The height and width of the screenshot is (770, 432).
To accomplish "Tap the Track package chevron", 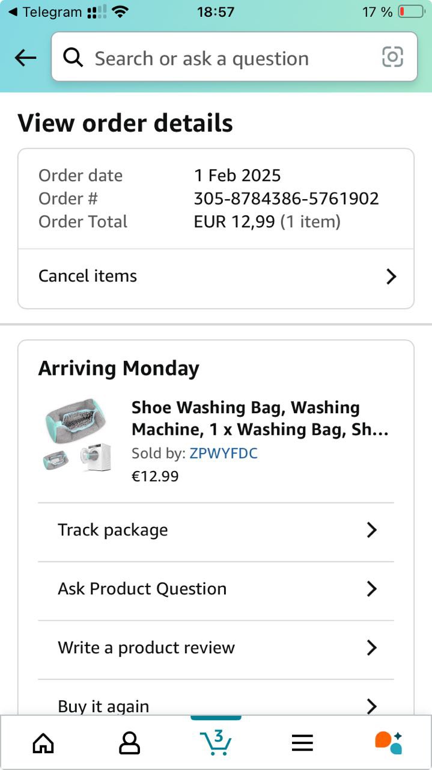I will (x=372, y=530).
